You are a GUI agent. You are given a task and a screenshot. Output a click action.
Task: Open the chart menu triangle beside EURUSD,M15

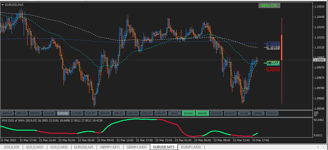2,5
